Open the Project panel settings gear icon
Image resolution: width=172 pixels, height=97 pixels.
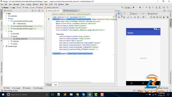point(39,11)
